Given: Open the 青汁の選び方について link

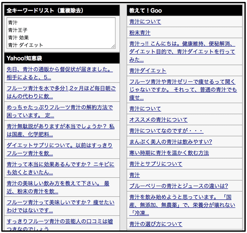Looking at the screenshot, I should (x=156, y=224).
